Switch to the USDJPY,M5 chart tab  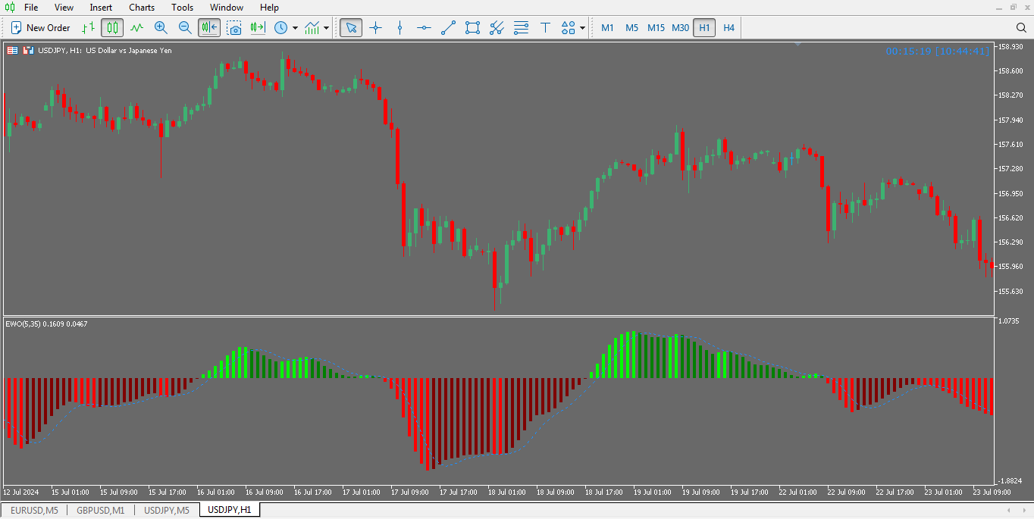click(167, 510)
